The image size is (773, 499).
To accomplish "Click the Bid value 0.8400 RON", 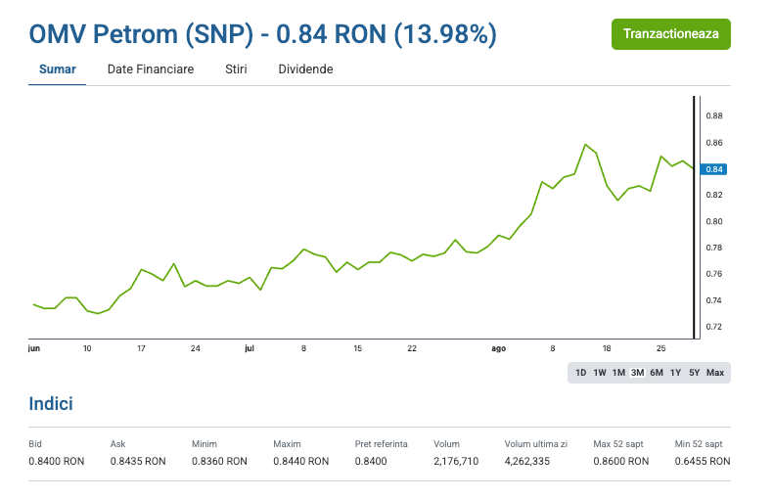I will click(x=57, y=461).
